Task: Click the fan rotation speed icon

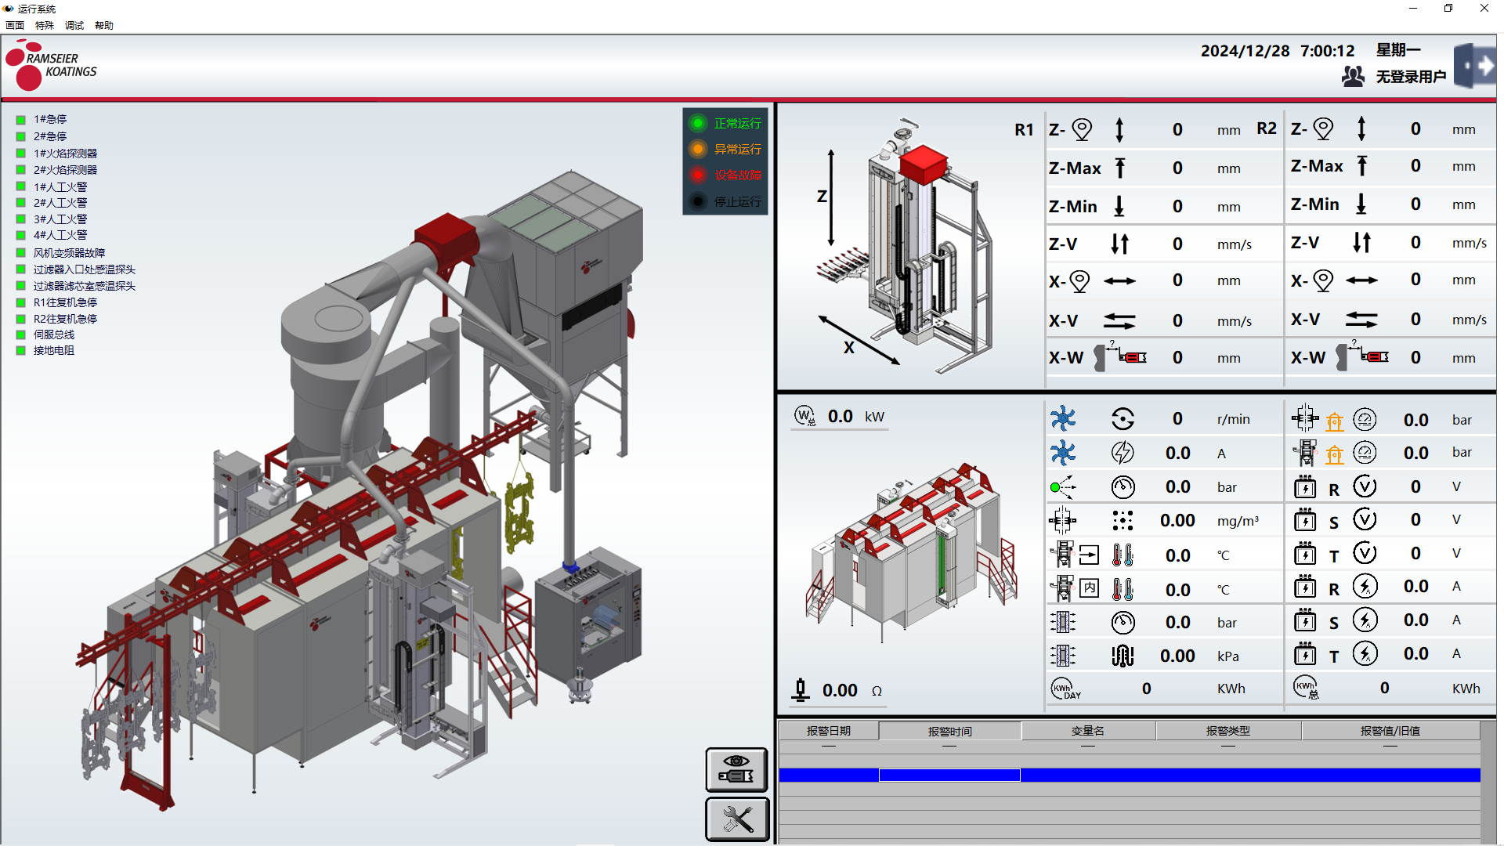Action: (1123, 419)
